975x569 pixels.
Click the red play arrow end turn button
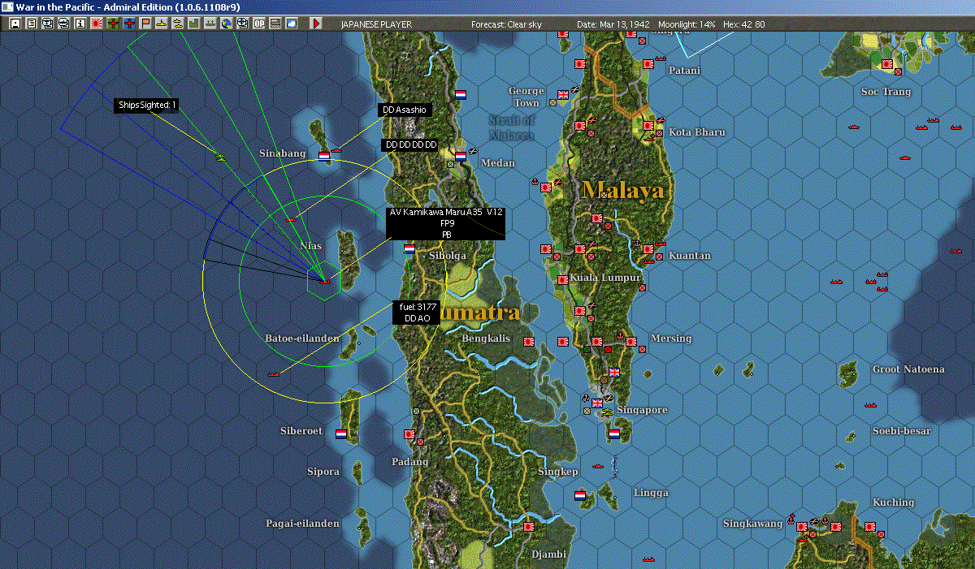[316, 24]
